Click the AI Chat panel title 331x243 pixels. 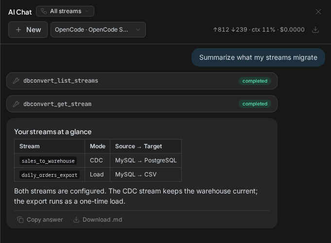tap(20, 12)
